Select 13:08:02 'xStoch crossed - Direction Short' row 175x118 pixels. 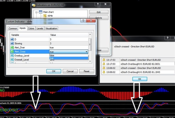138,68
